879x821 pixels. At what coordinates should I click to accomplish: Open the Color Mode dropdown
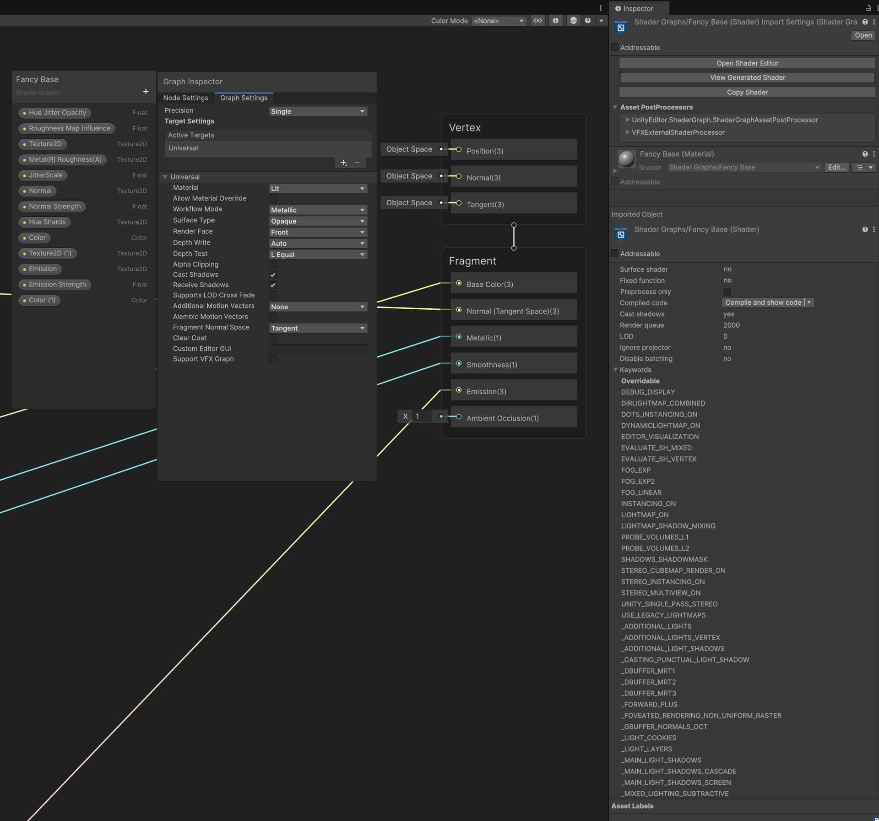point(499,21)
